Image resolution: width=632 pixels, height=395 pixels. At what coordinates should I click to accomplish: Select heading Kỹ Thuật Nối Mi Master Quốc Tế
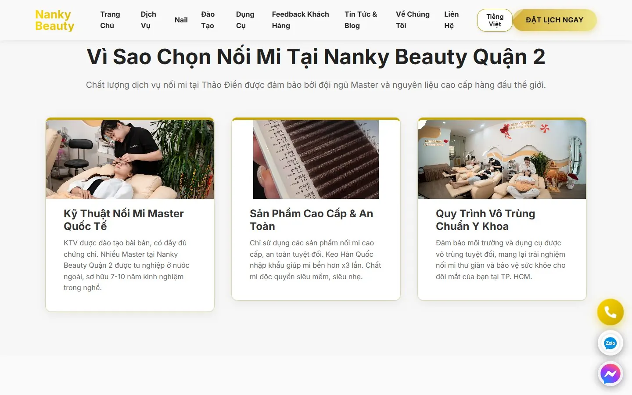pyautogui.click(x=124, y=220)
